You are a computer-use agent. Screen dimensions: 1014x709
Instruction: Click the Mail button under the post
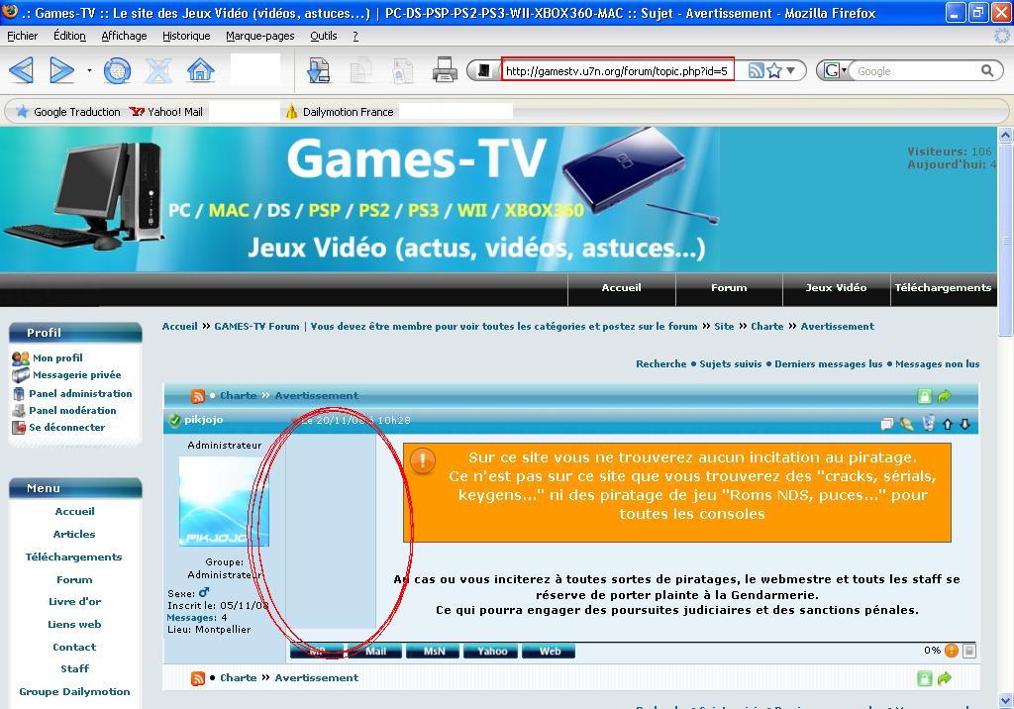pos(375,652)
